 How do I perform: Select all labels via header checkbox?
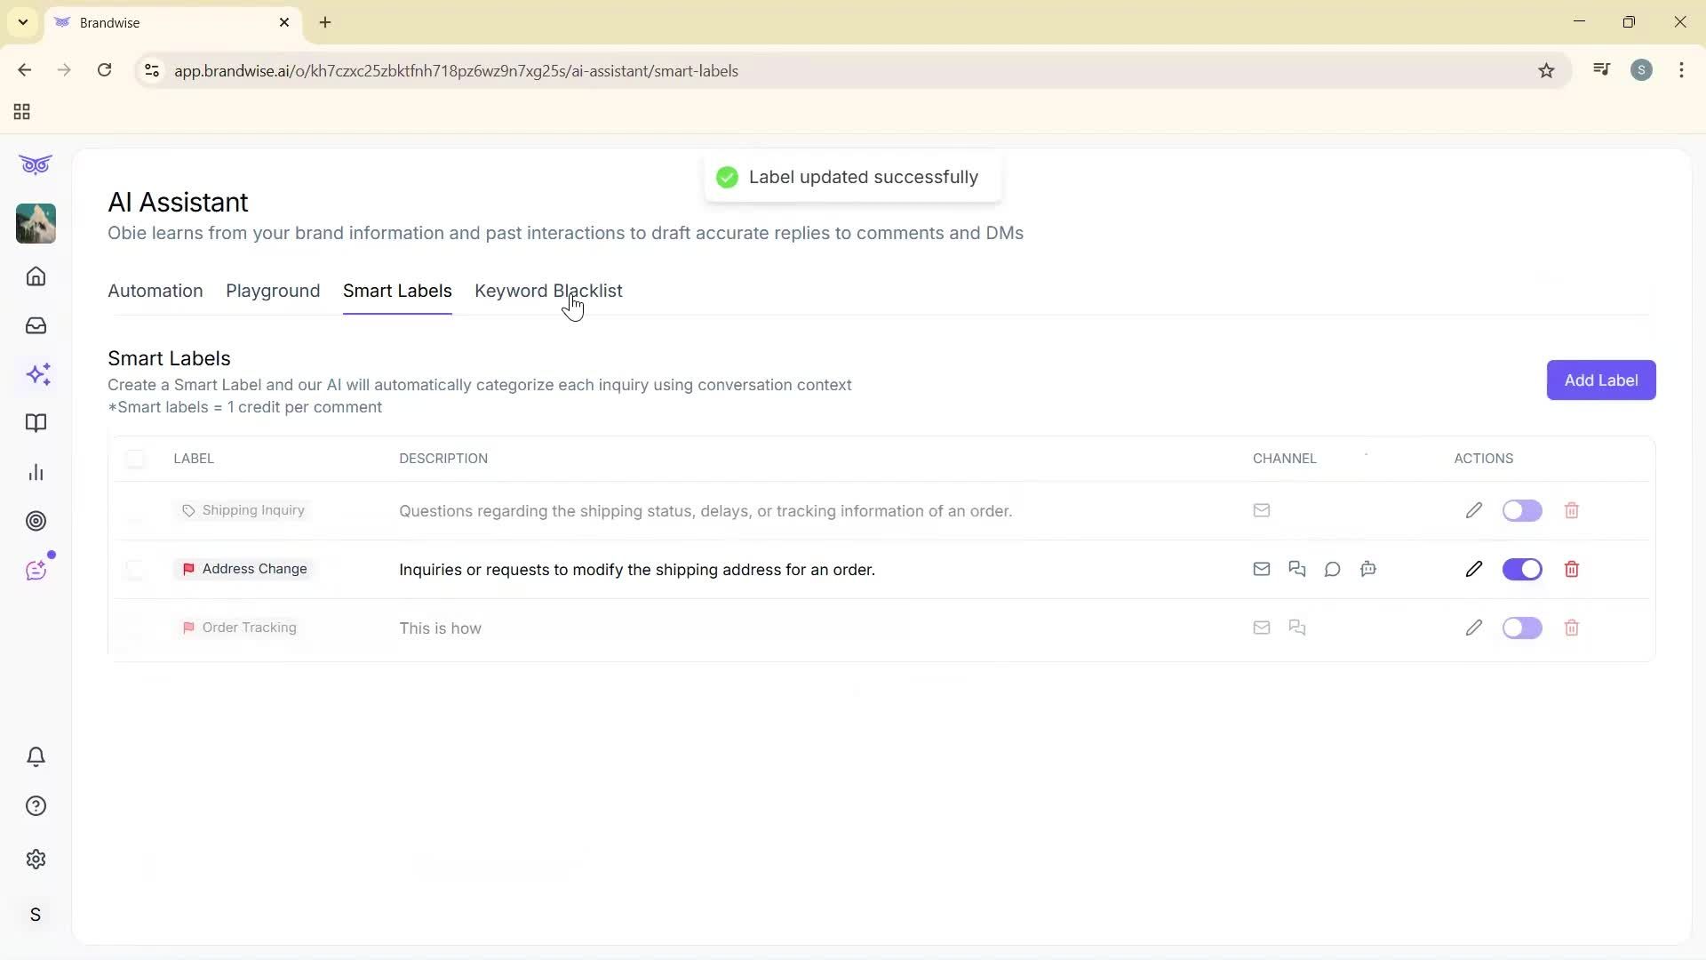[x=135, y=459]
